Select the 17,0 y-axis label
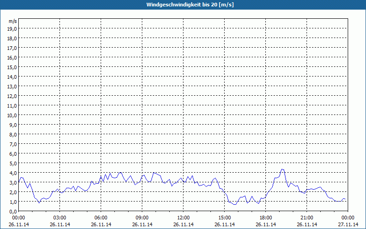 pyautogui.click(x=12, y=48)
